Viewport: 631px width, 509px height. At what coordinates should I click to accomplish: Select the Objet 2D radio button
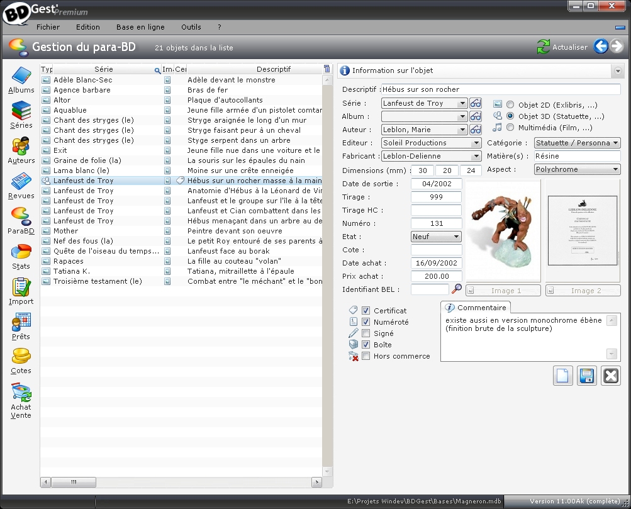pyautogui.click(x=510, y=105)
